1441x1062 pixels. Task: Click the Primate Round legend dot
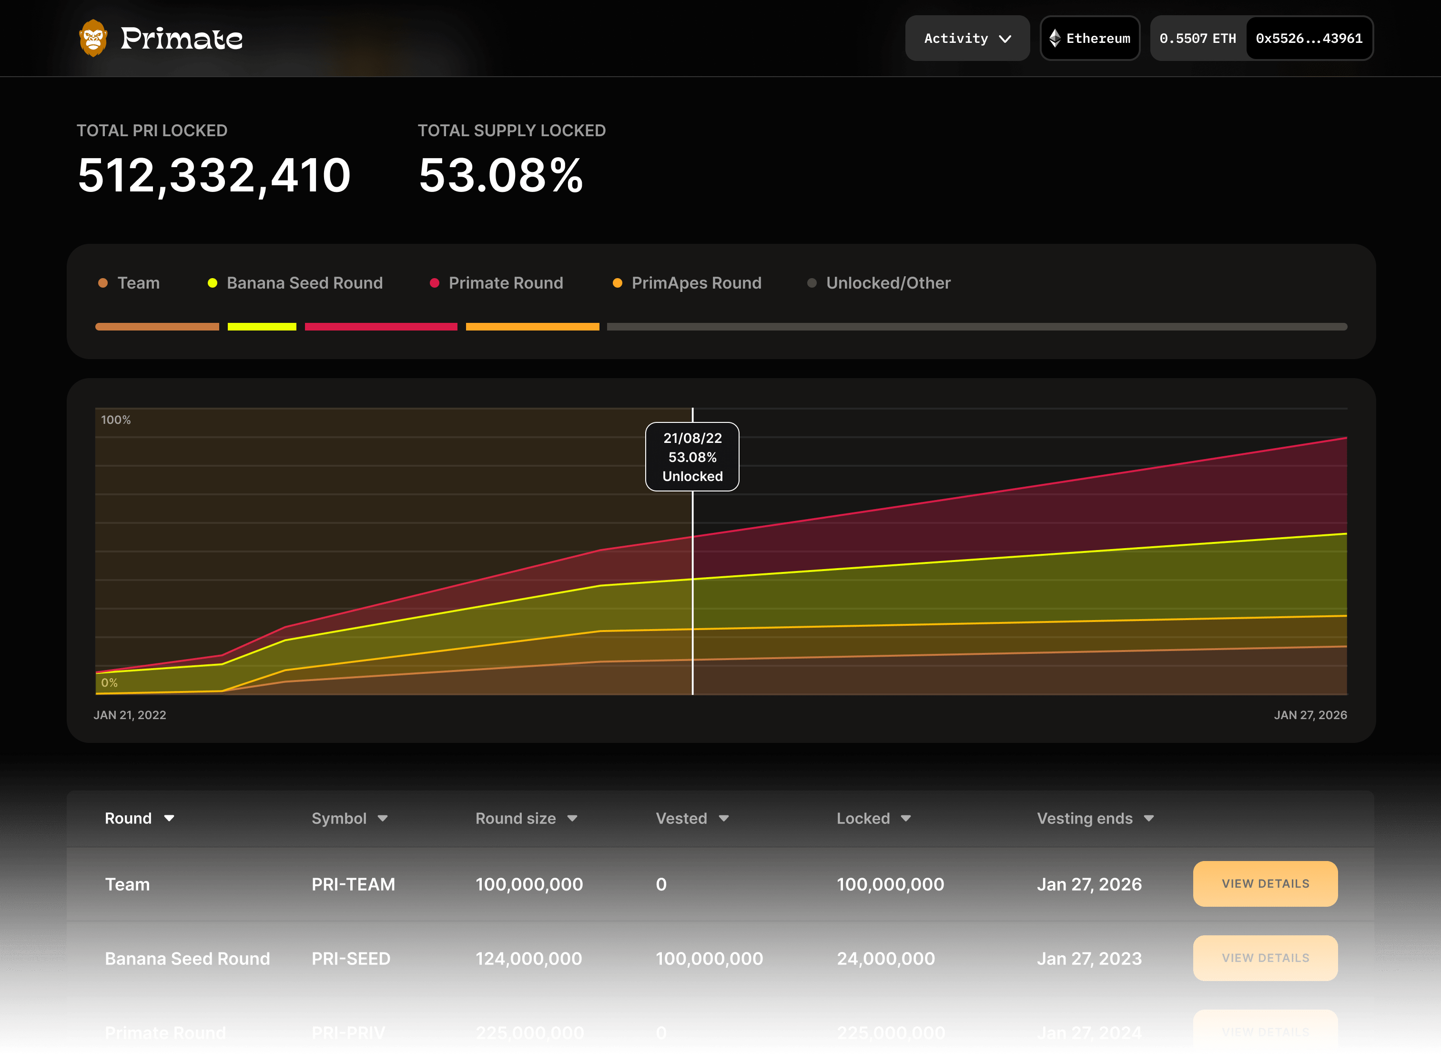pyautogui.click(x=434, y=282)
